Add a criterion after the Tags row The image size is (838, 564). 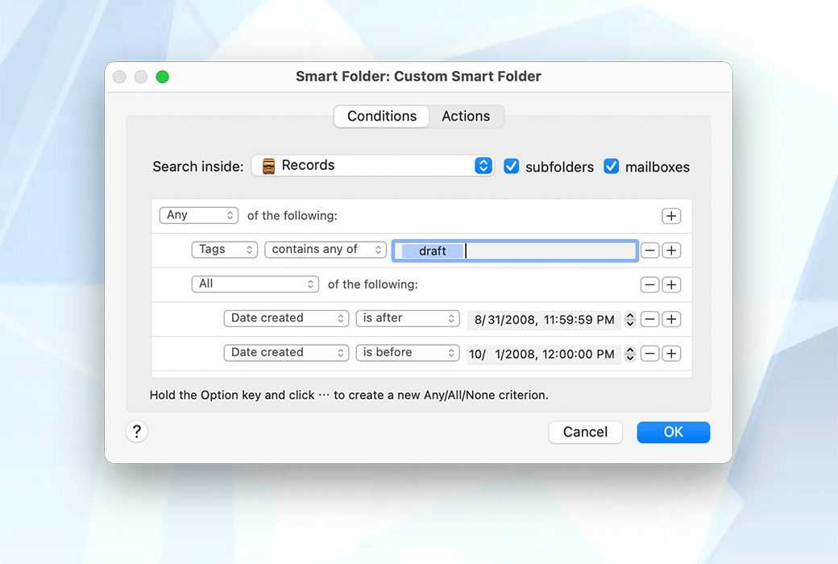coord(671,251)
